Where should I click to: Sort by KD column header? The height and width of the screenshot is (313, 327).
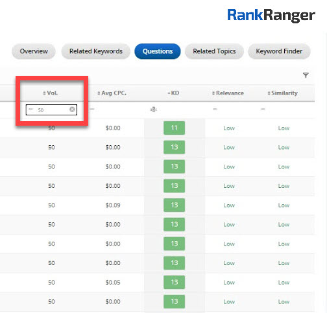click(x=173, y=93)
